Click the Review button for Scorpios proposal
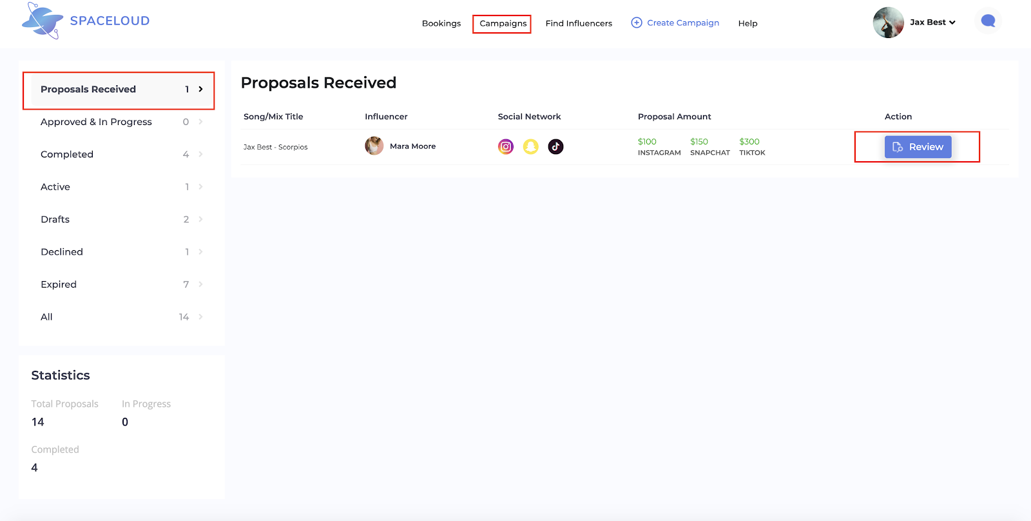 (918, 147)
